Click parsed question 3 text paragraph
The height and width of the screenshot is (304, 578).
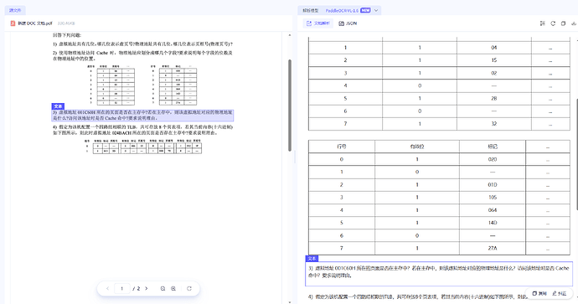439,272
